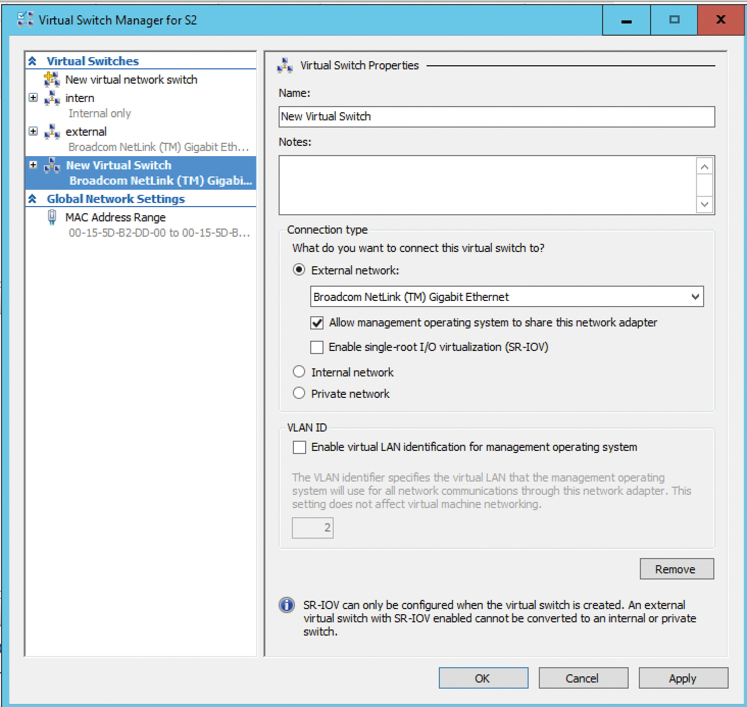The height and width of the screenshot is (707, 747).
Task: Click the SR-IOV information icon
Action: (287, 605)
